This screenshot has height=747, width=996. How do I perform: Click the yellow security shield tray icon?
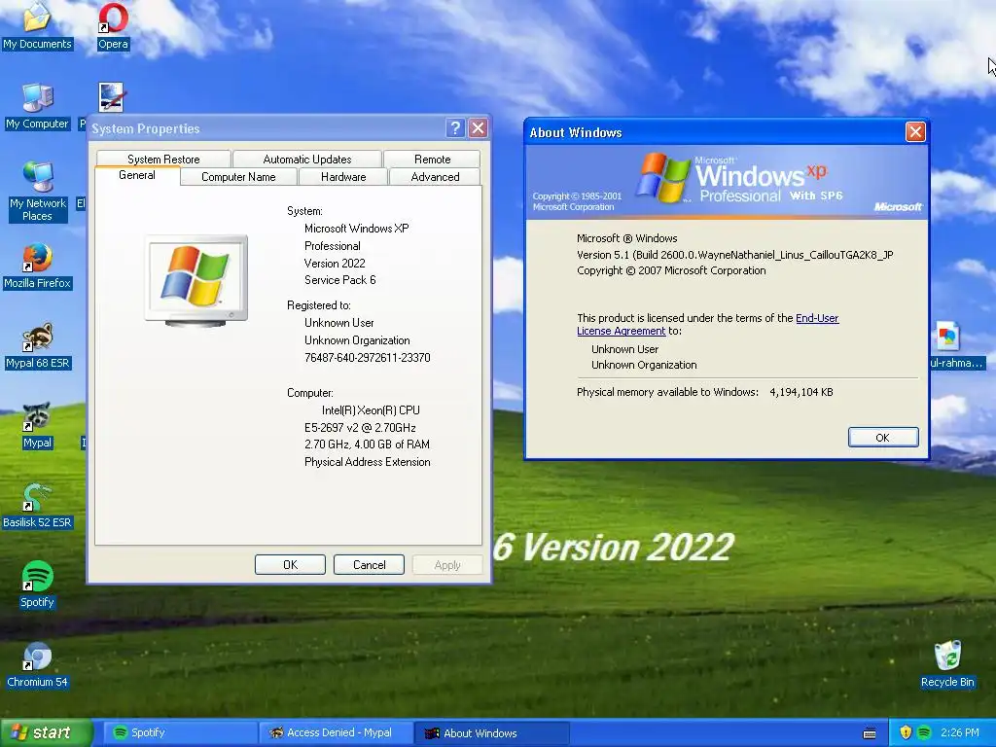[x=906, y=732]
